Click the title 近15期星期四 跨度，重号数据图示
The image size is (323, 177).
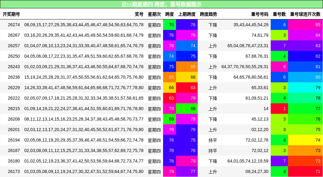(161, 4)
